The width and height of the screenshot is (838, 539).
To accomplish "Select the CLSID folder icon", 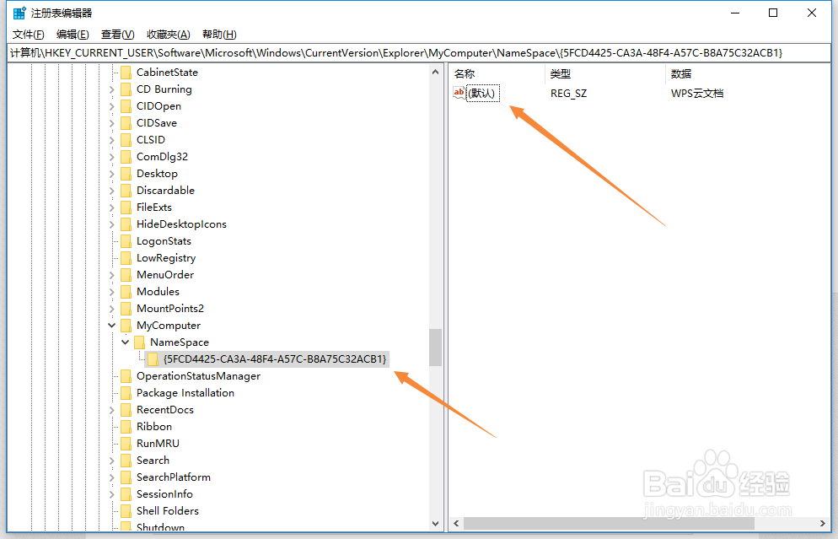I will click(x=126, y=140).
